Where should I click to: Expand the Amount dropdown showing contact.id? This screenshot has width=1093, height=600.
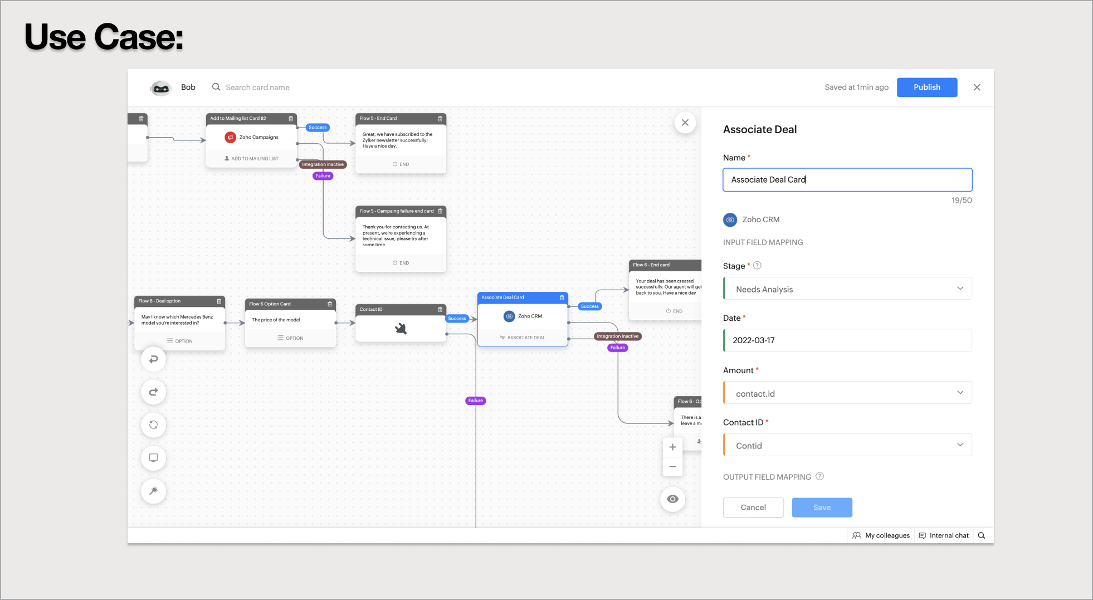pos(847,393)
